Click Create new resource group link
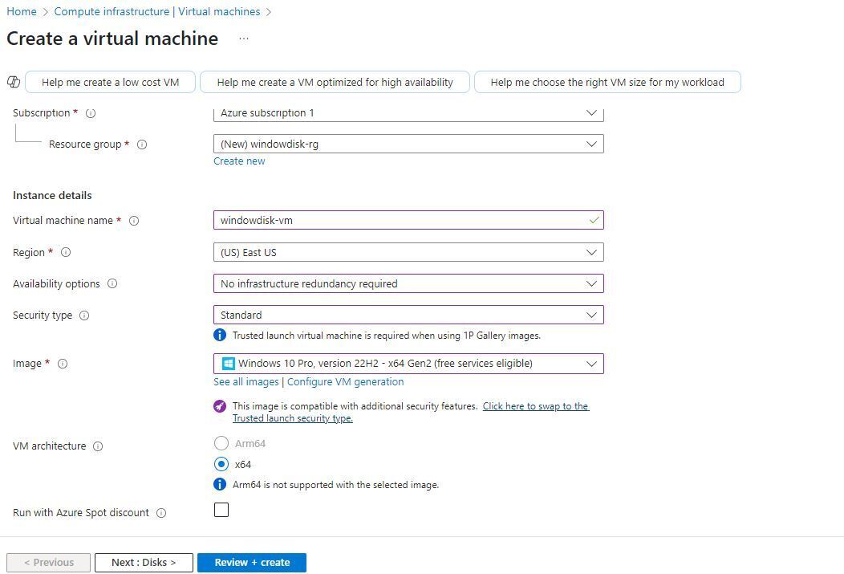The width and height of the screenshot is (844, 574). 239,161
